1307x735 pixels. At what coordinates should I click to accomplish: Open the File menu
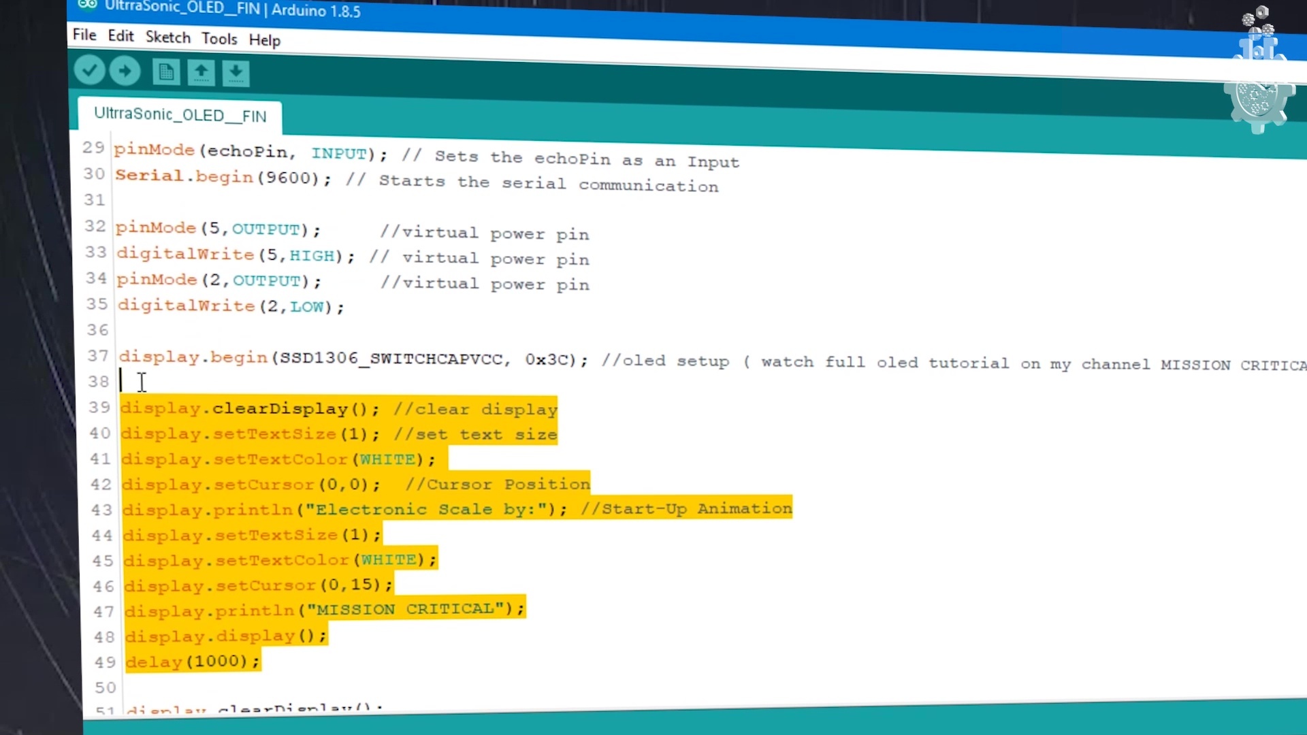point(84,35)
